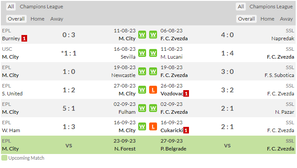
Task: Click the loss badge for Vozdovac match
Action: coord(153,90)
